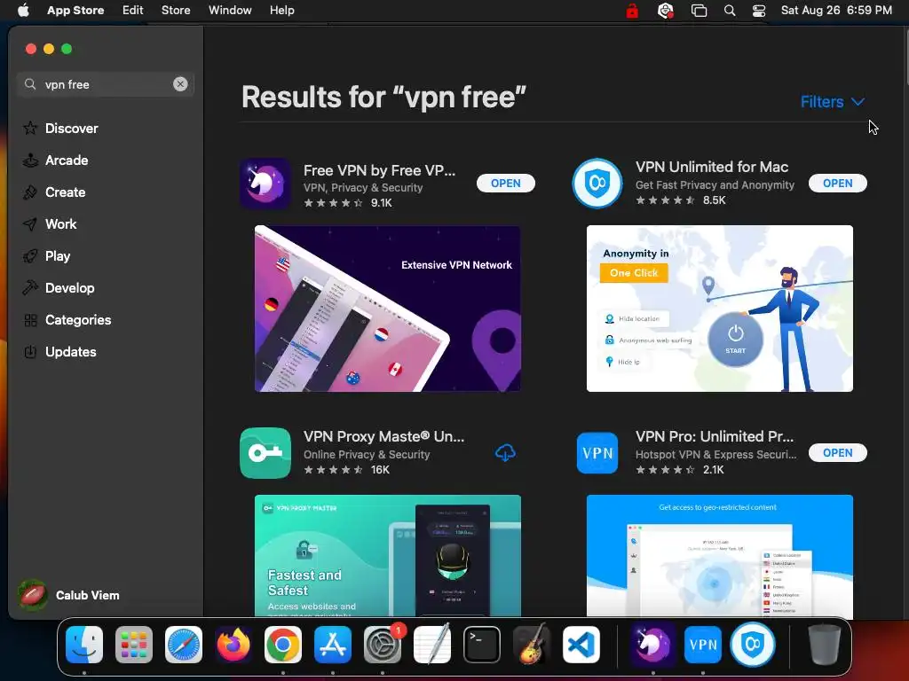Launch GarageBand from the Dock
The height and width of the screenshot is (681, 909).
(x=532, y=645)
